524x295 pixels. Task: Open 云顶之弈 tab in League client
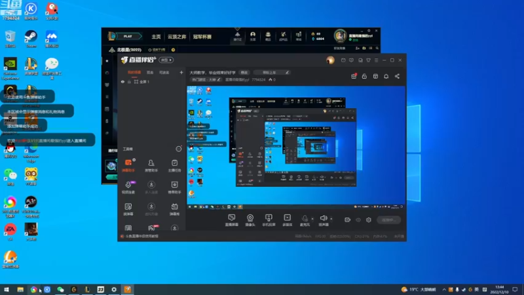coord(177,37)
